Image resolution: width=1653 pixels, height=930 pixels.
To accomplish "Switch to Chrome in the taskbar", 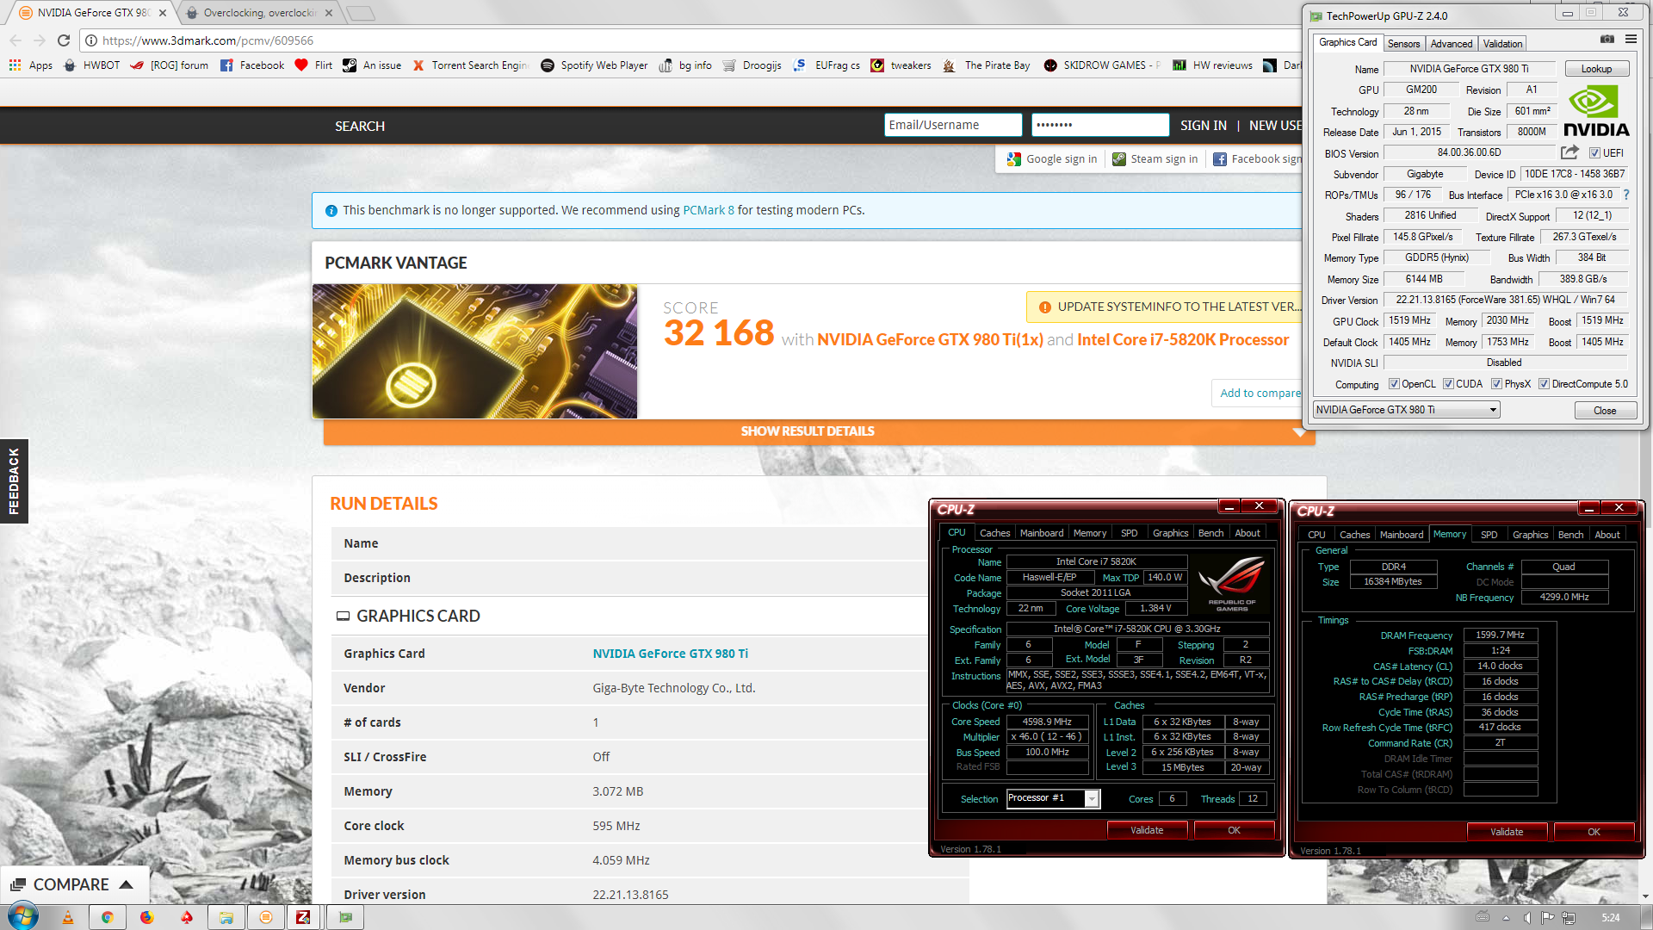I will coord(108,918).
